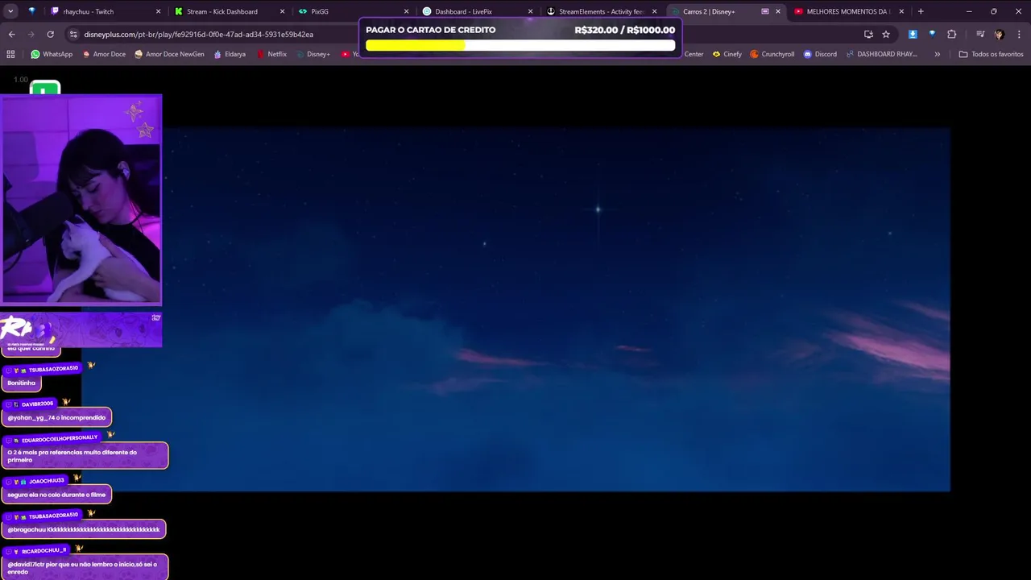Open a new browser tab
The width and height of the screenshot is (1031, 580).
pyautogui.click(x=921, y=11)
